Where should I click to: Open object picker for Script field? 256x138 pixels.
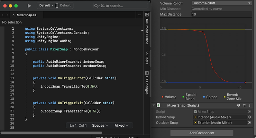click(249, 112)
